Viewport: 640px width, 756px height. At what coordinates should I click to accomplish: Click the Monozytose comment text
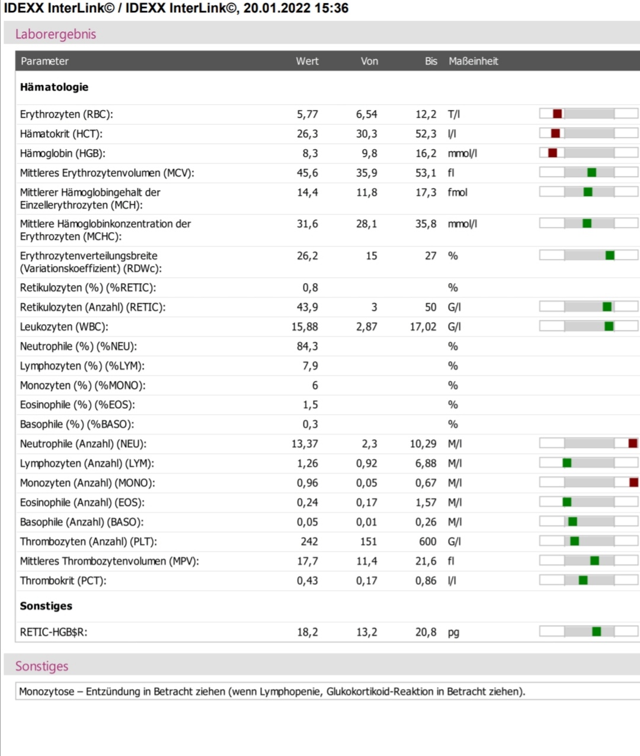[272, 692]
